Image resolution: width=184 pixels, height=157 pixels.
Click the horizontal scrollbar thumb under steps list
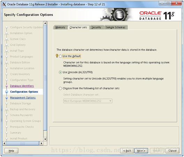pos(22,143)
